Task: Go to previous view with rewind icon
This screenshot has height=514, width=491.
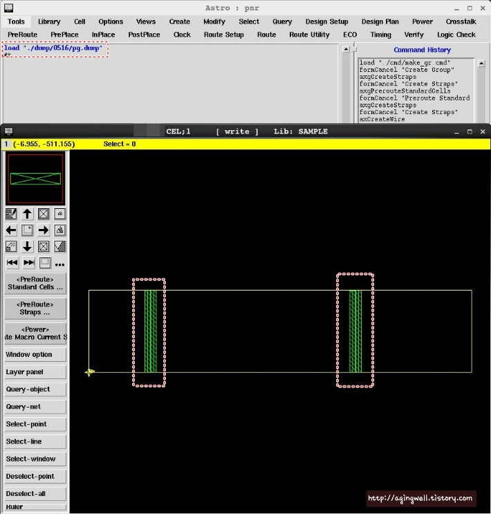Action: (12, 263)
